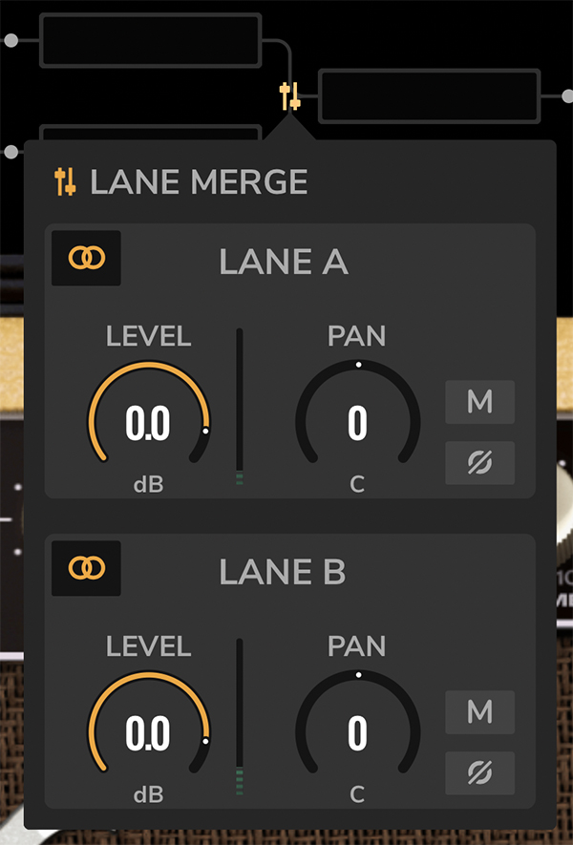The height and width of the screenshot is (845, 573).
Task: Toggle stereo link for Lane A
Action: 86,258
